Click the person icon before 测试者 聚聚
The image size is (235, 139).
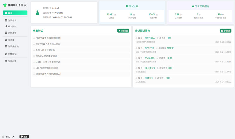click(x=157, y=58)
